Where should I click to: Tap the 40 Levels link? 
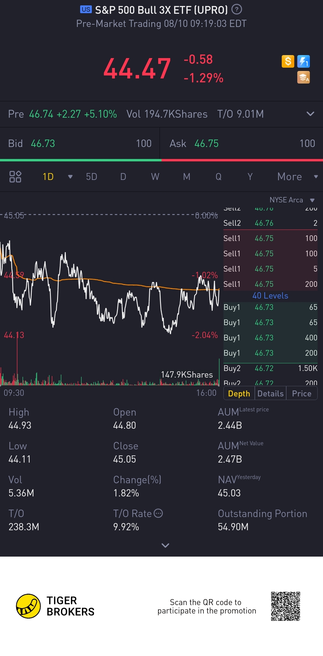tap(270, 296)
